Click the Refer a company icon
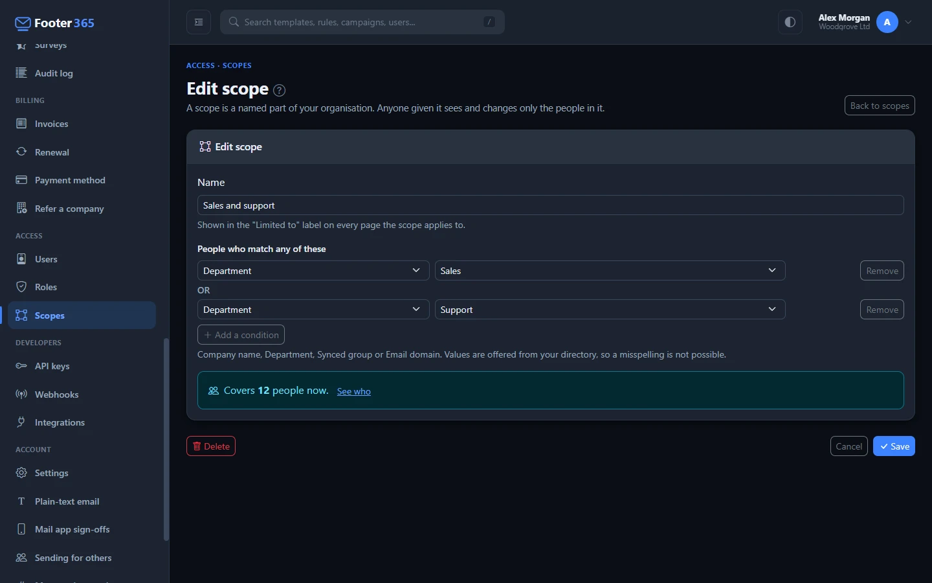Screen dimensions: 932x583 pos(21,209)
